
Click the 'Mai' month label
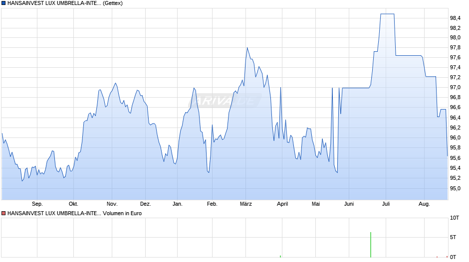click(x=316, y=204)
